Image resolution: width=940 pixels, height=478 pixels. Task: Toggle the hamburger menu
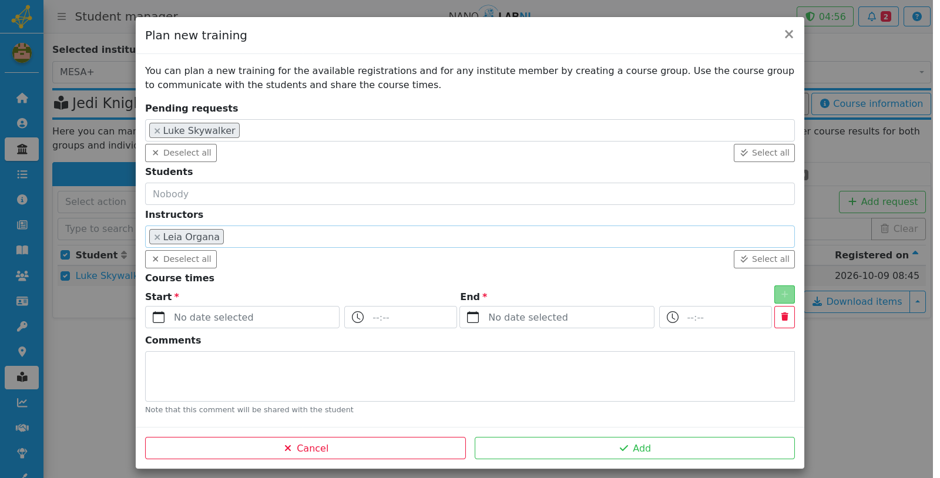[x=61, y=16]
